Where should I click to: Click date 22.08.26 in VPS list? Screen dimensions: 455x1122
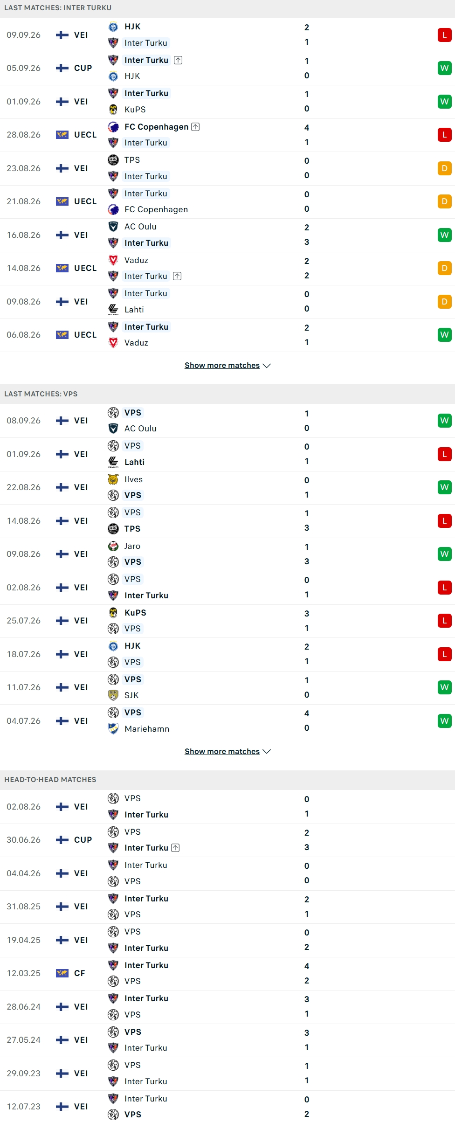tap(24, 487)
